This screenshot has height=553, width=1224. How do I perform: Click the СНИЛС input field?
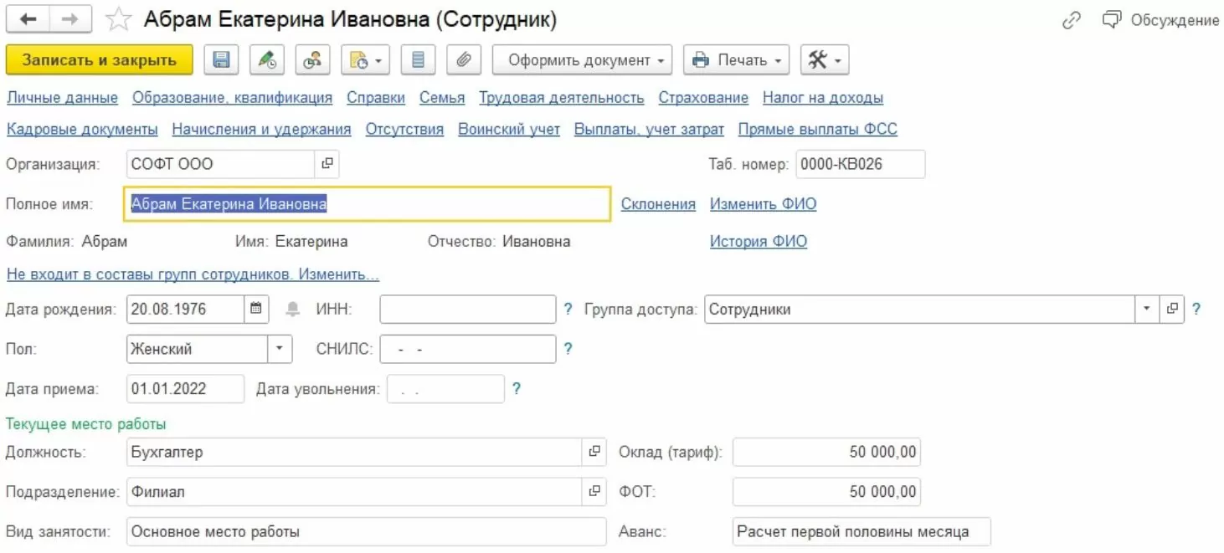468,349
